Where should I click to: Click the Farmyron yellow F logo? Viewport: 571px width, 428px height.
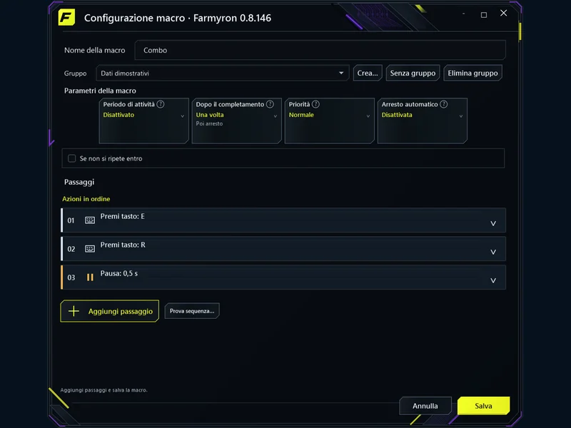coord(66,17)
